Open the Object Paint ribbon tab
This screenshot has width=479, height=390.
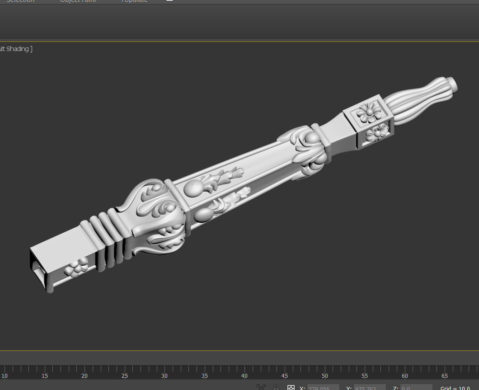tap(78, 1)
